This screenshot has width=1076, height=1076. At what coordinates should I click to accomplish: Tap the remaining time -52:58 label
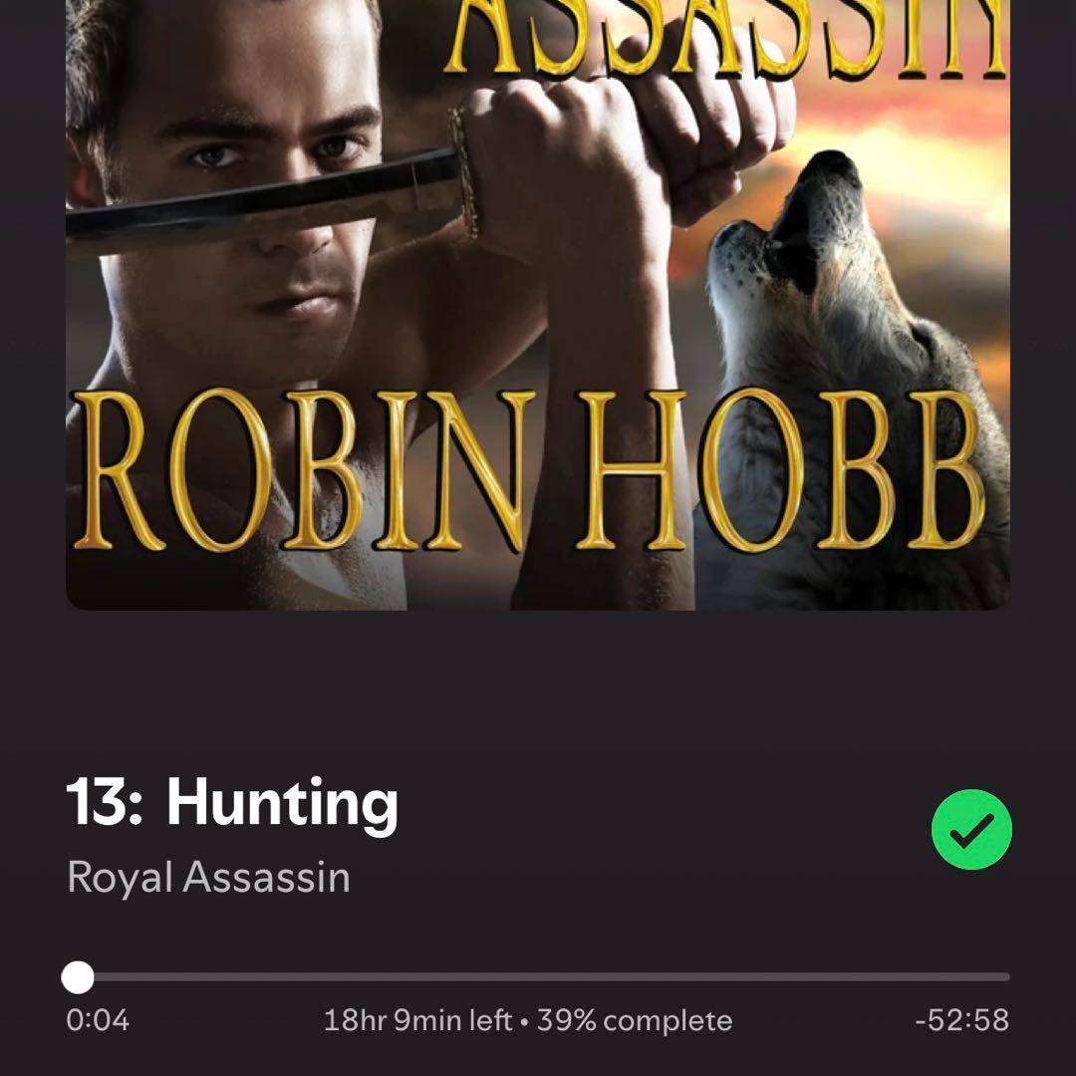pos(962,1020)
